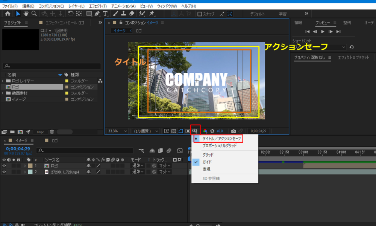Hide the ロゴ layer with eye icon
The image size is (376, 226).
click(x=4, y=166)
